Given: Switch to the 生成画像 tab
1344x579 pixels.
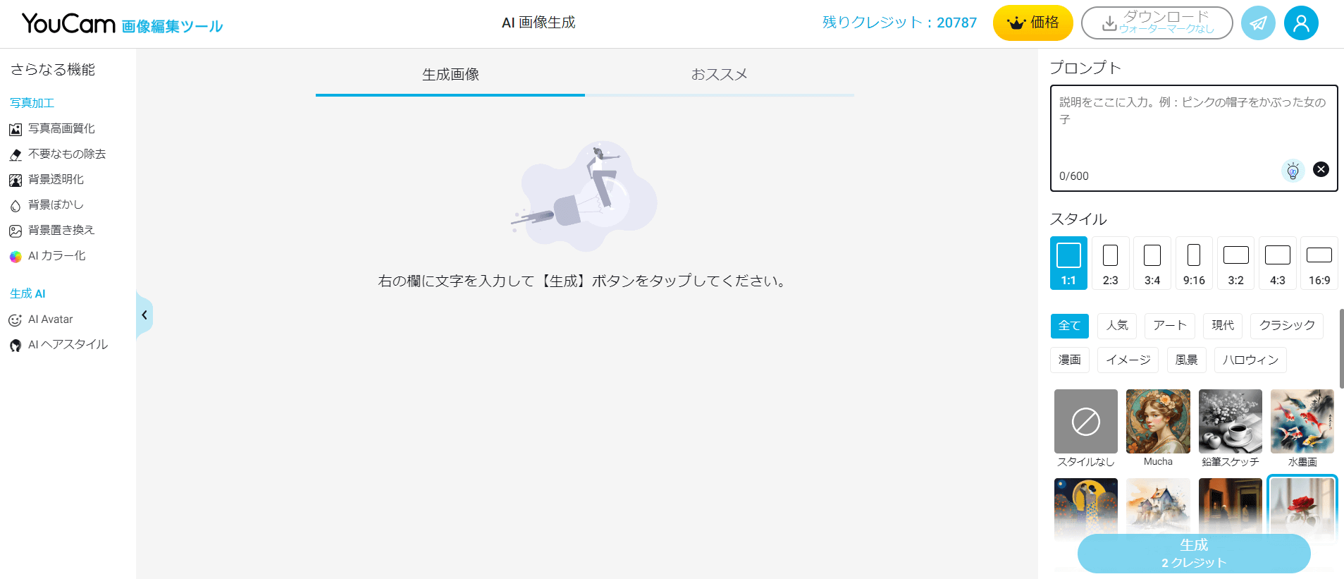Looking at the screenshot, I should (450, 75).
